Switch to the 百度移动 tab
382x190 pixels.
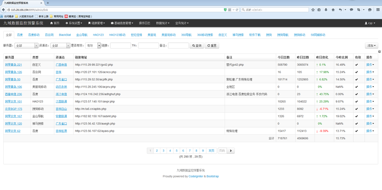[x=34, y=35]
